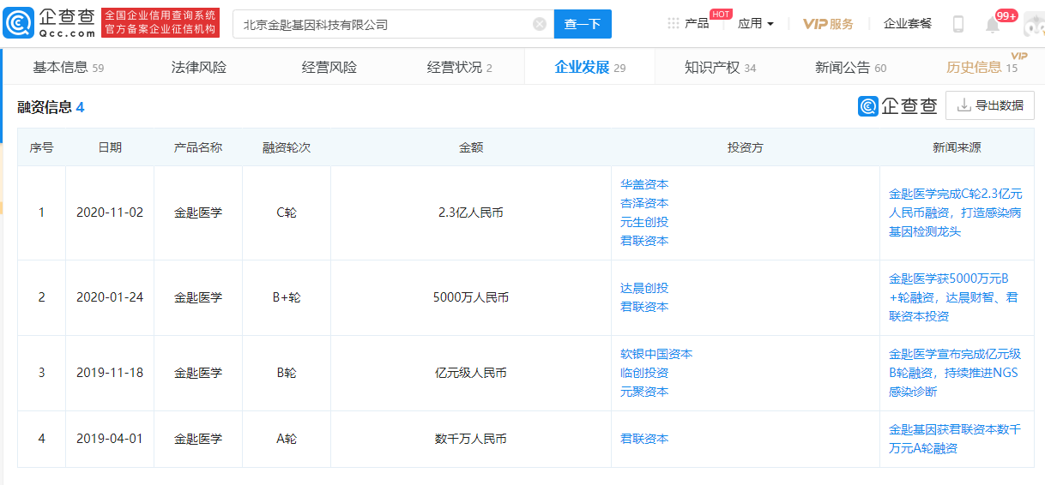
Task: Open notifications bell icon
Action: pyautogui.click(x=993, y=25)
